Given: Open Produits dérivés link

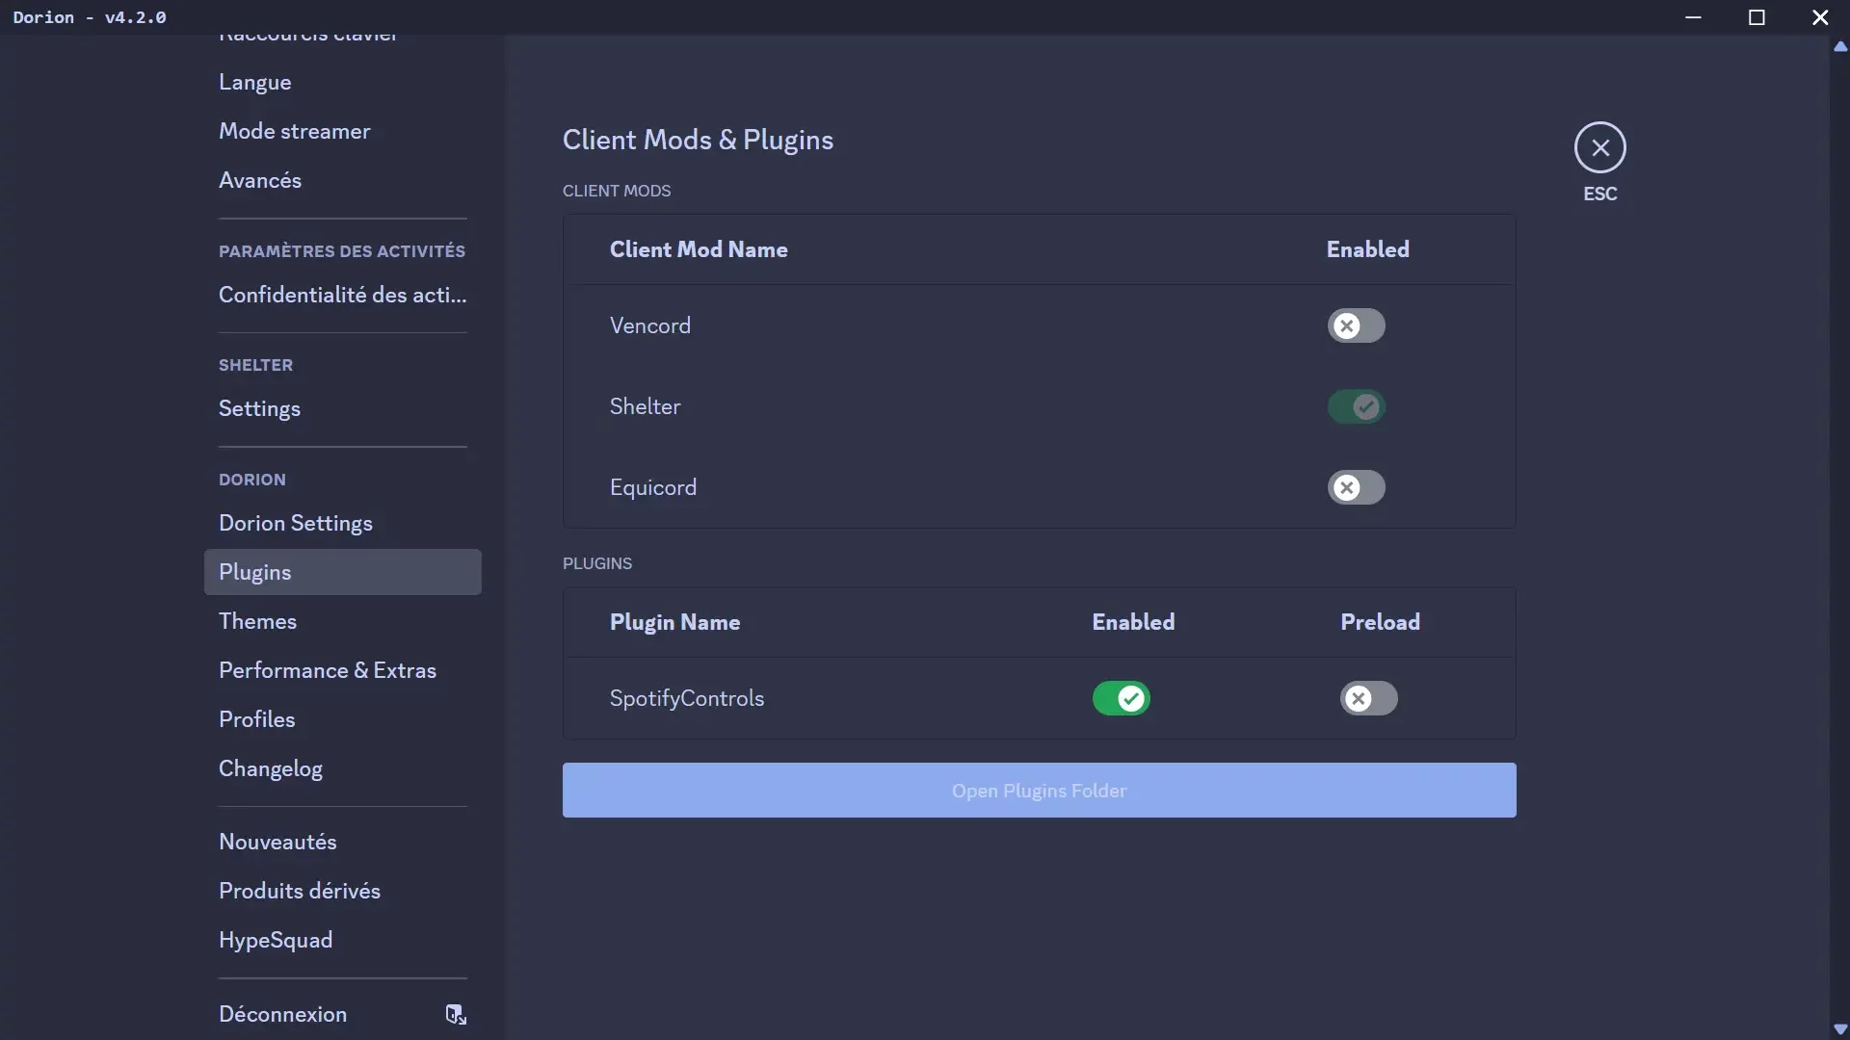Looking at the screenshot, I should (342, 891).
